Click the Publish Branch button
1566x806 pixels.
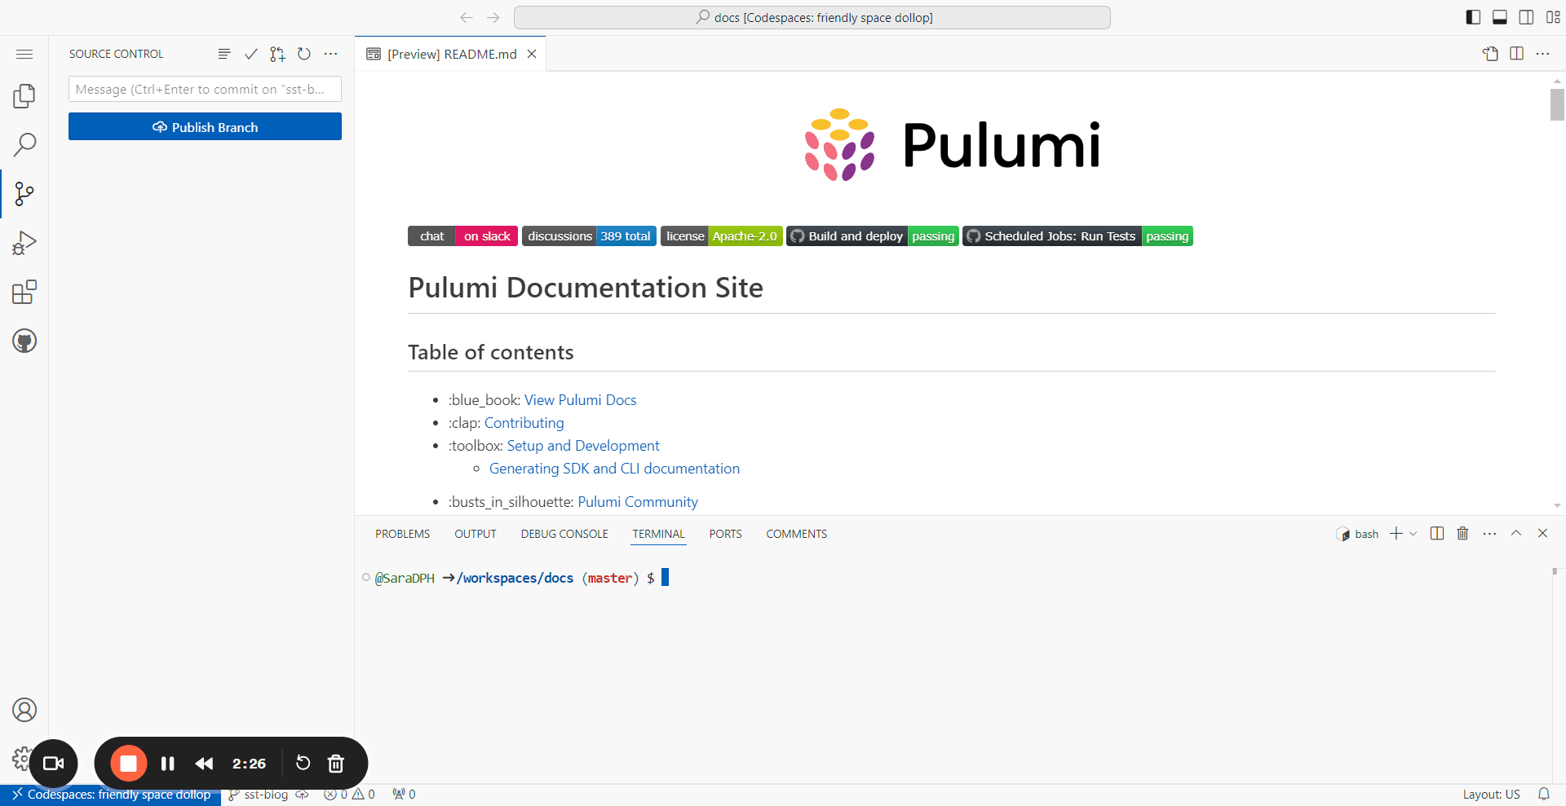coord(205,127)
